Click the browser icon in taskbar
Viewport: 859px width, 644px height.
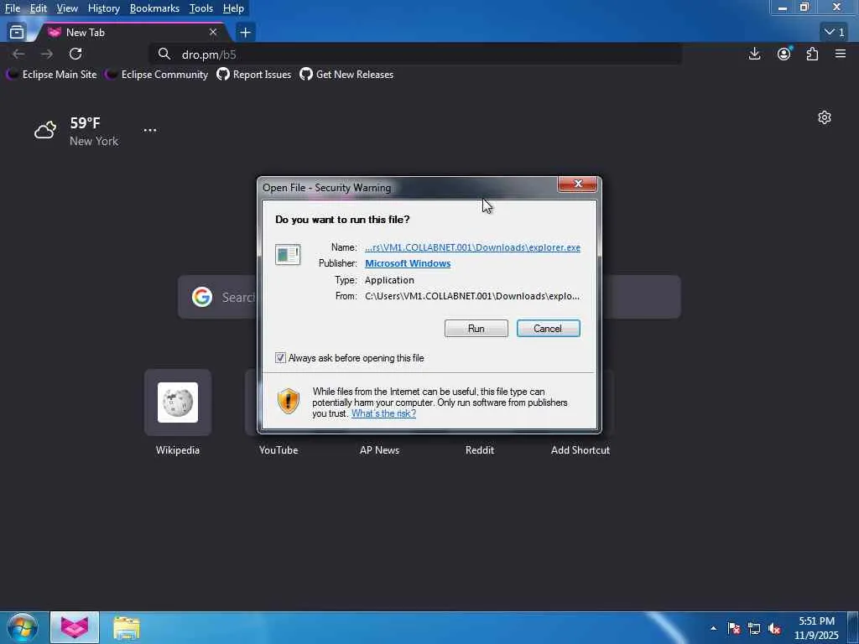[75, 627]
